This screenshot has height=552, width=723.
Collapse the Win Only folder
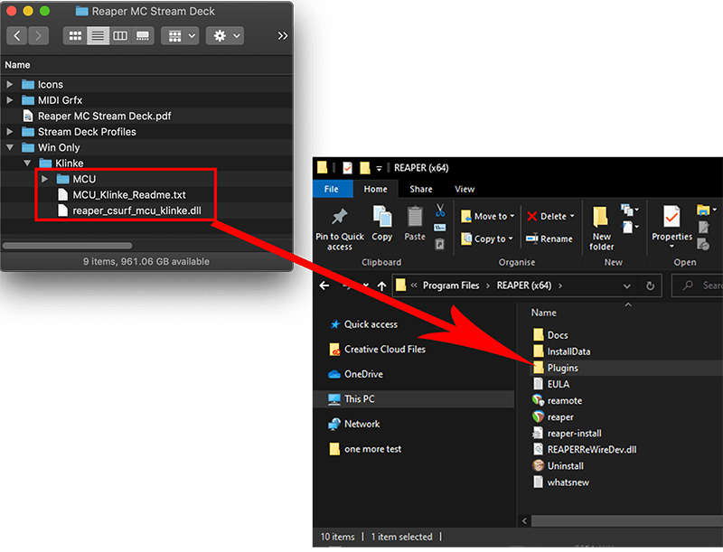coord(10,147)
